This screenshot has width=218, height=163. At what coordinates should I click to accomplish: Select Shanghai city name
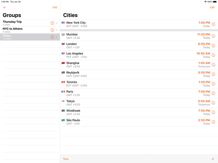[x=73, y=63]
